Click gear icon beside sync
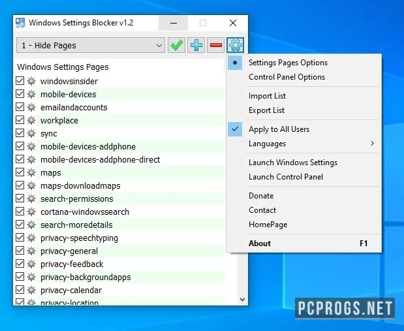 point(31,133)
